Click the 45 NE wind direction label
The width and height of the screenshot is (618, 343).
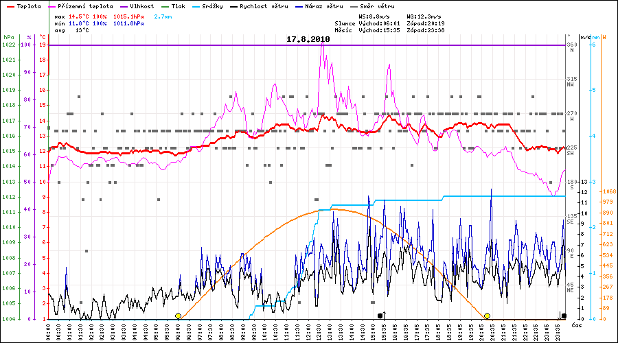click(571, 287)
